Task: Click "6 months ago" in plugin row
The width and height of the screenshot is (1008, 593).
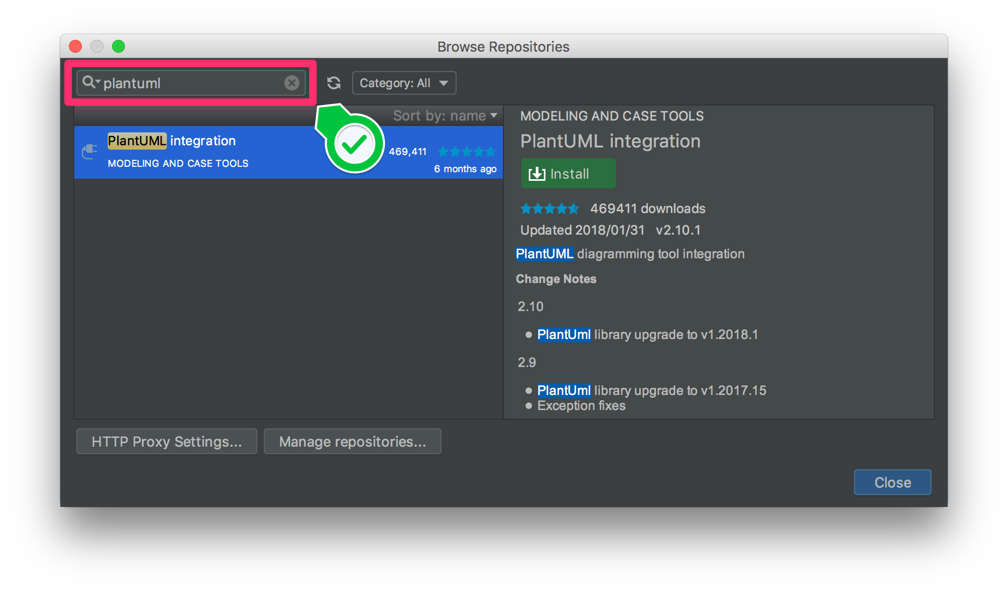Action: (465, 168)
